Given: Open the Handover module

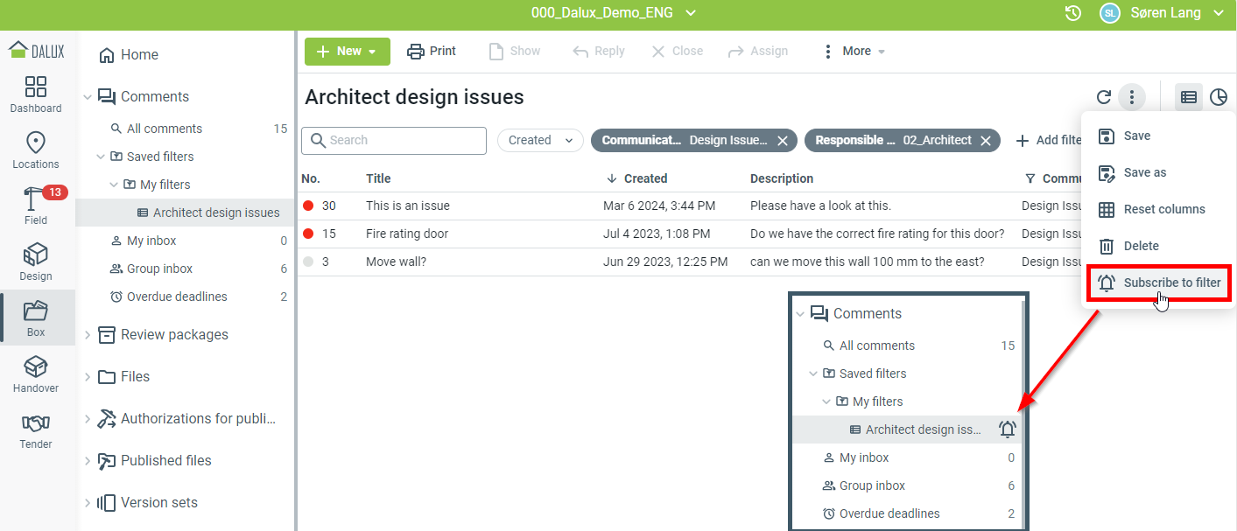Looking at the screenshot, I should click(x=36, y=374).
